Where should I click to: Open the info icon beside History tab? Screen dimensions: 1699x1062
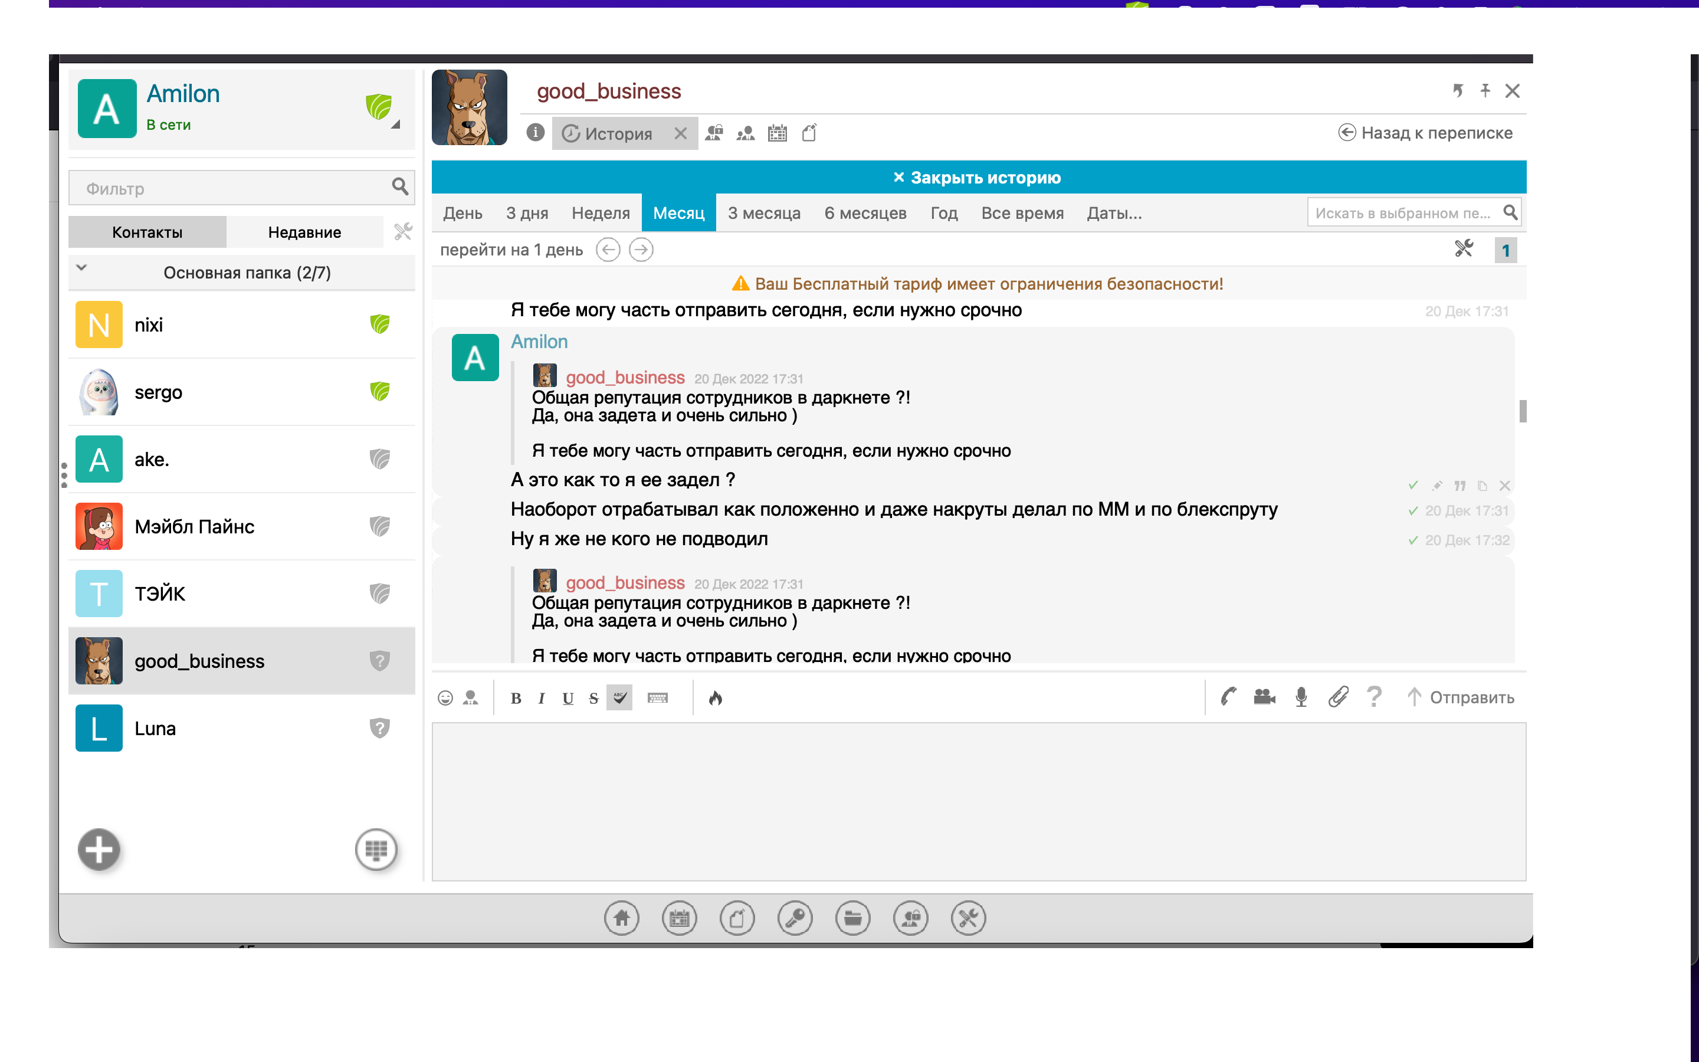click(536, 132)
